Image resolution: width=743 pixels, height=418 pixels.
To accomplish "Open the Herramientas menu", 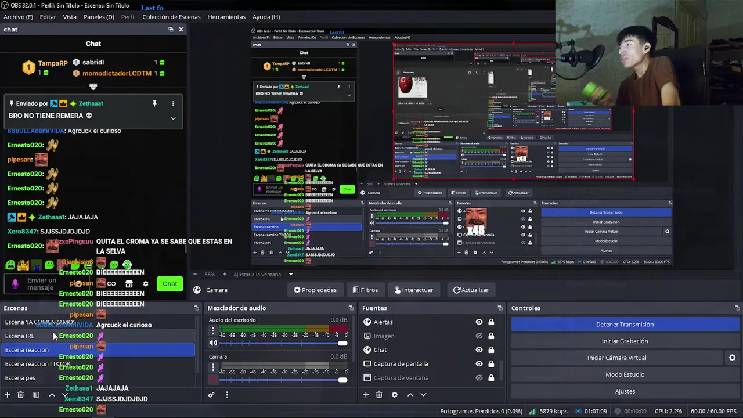I will click(226, 17).
